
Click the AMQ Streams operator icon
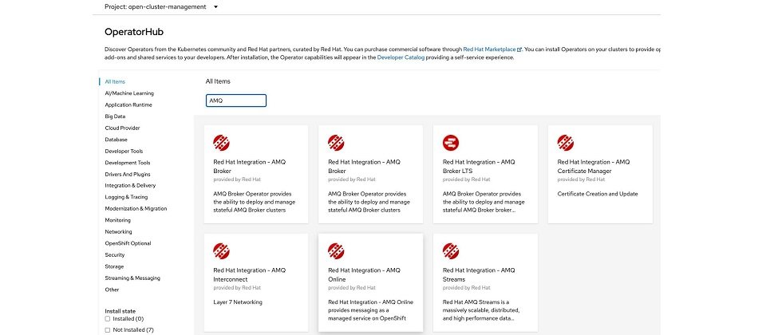pos(451,251)
